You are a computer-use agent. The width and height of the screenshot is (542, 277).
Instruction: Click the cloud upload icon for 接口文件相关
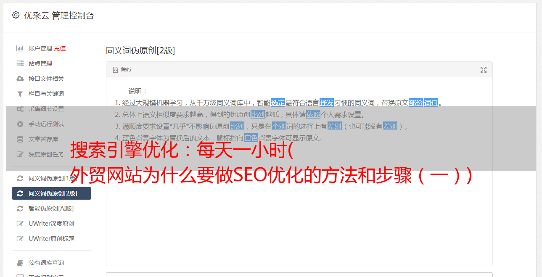[20, 79]
